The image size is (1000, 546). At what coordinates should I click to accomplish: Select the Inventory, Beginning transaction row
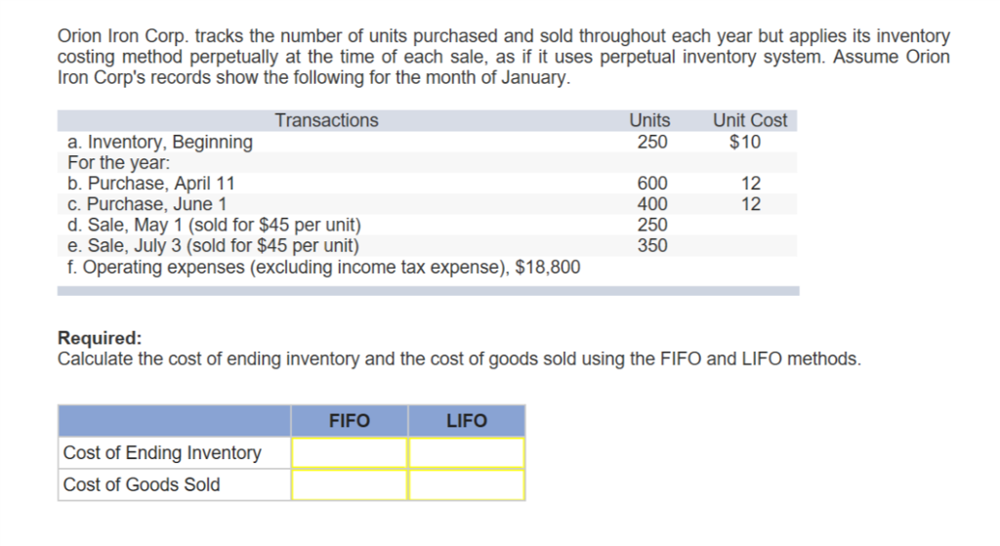[x=160, y=142]
